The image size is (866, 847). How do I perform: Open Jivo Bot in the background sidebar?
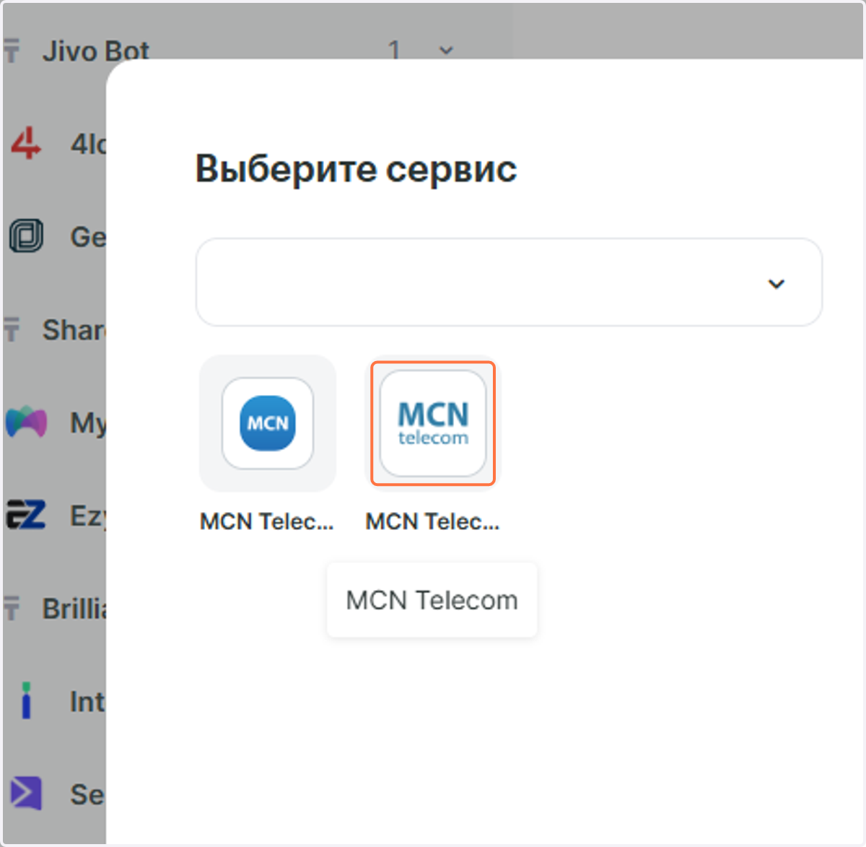(x=95, y=51)
